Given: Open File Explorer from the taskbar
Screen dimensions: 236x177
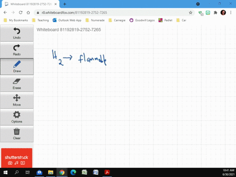Looking at the screenshot, I should click(51, 173).
